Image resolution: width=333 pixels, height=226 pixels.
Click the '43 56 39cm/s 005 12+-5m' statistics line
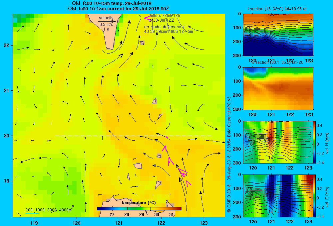[168, 32]
